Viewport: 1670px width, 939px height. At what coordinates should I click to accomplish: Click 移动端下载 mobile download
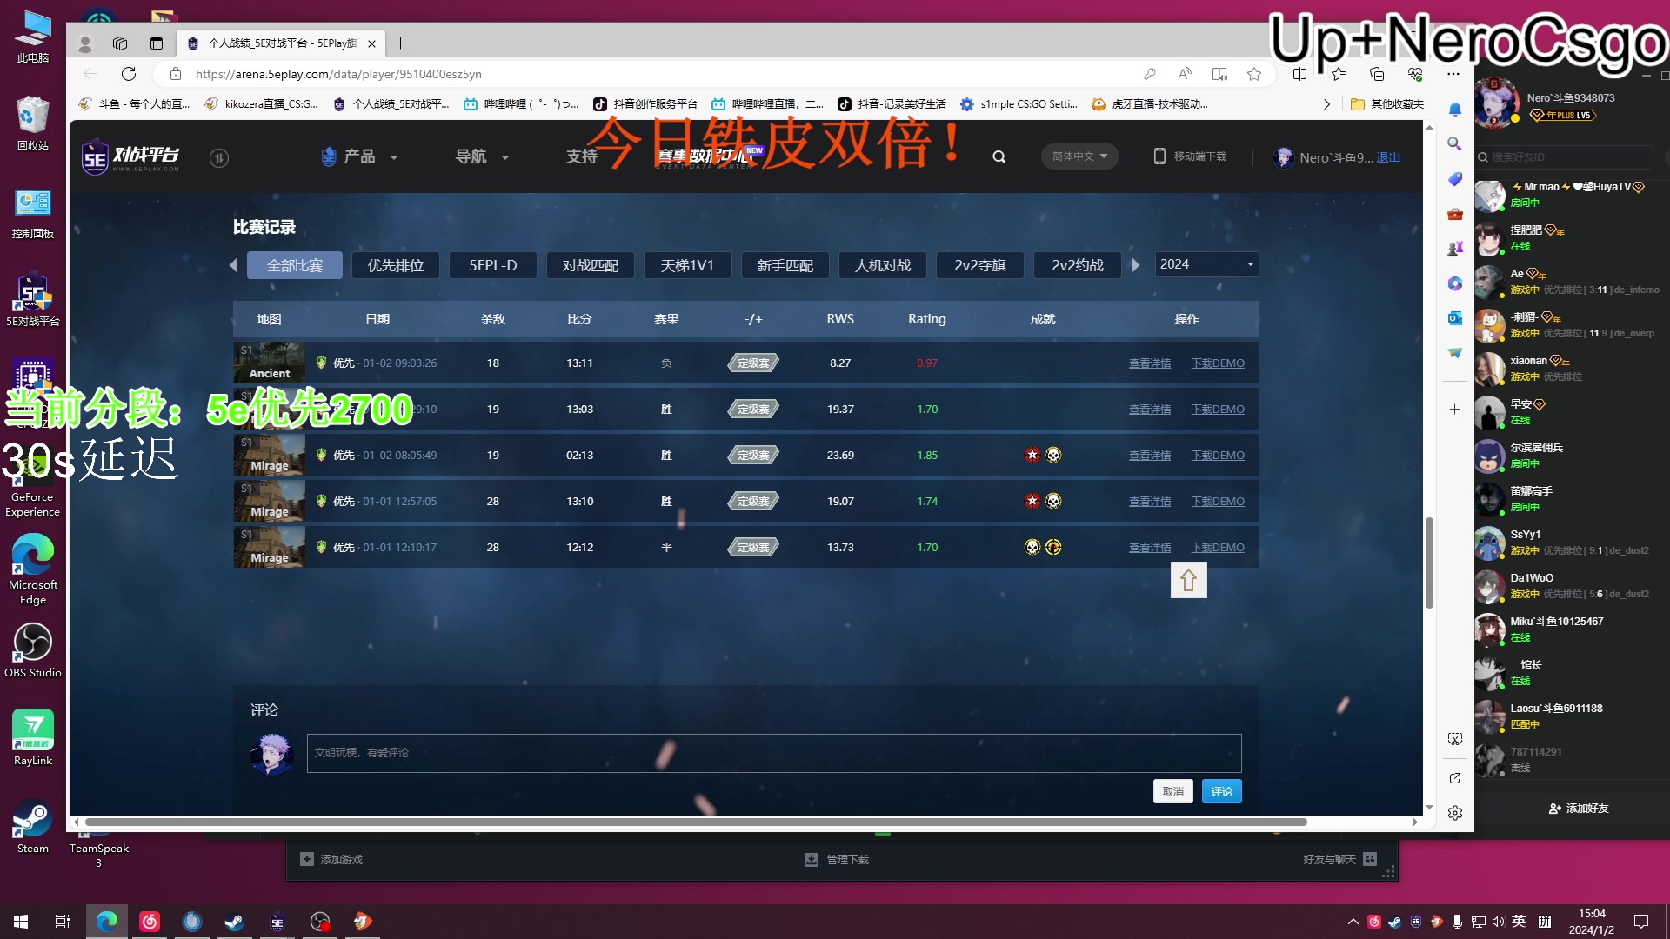[1190, 156]
